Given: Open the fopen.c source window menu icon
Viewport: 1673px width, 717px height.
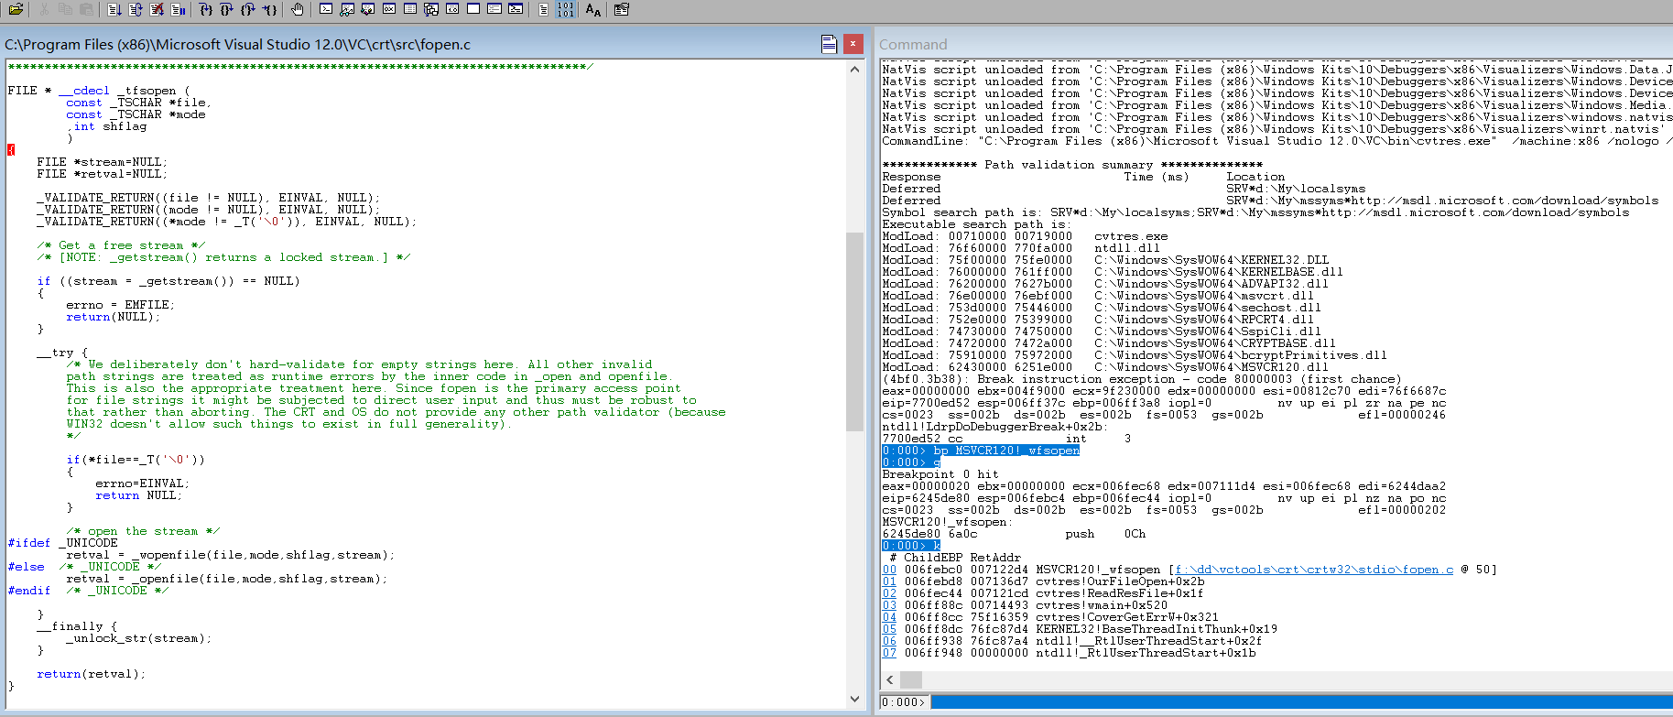Looking at the screenshot, I should (829, 44).
